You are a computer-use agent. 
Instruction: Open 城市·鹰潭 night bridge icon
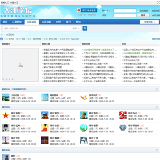click(45, 140)
